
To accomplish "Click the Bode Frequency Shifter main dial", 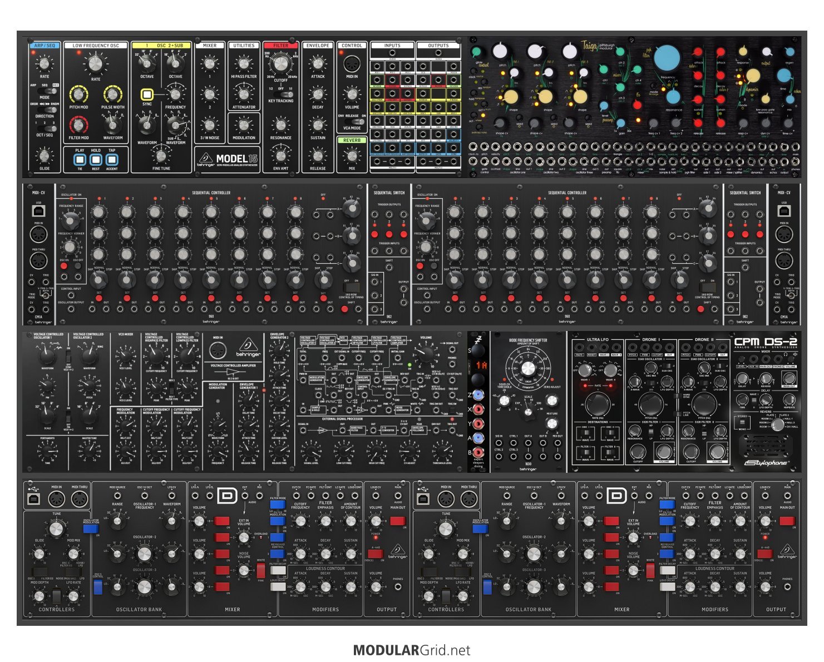I will pyautogui.click(x=528, y=368).
